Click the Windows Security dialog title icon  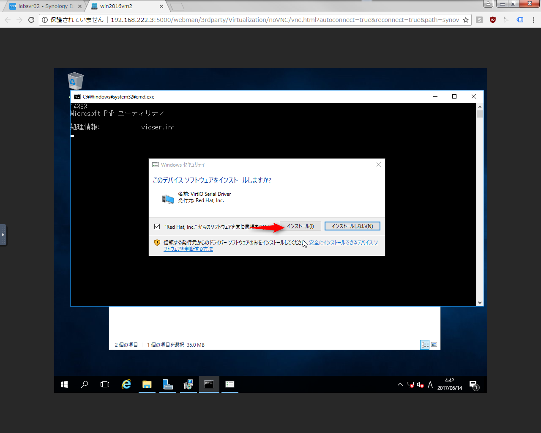point(156,164)
